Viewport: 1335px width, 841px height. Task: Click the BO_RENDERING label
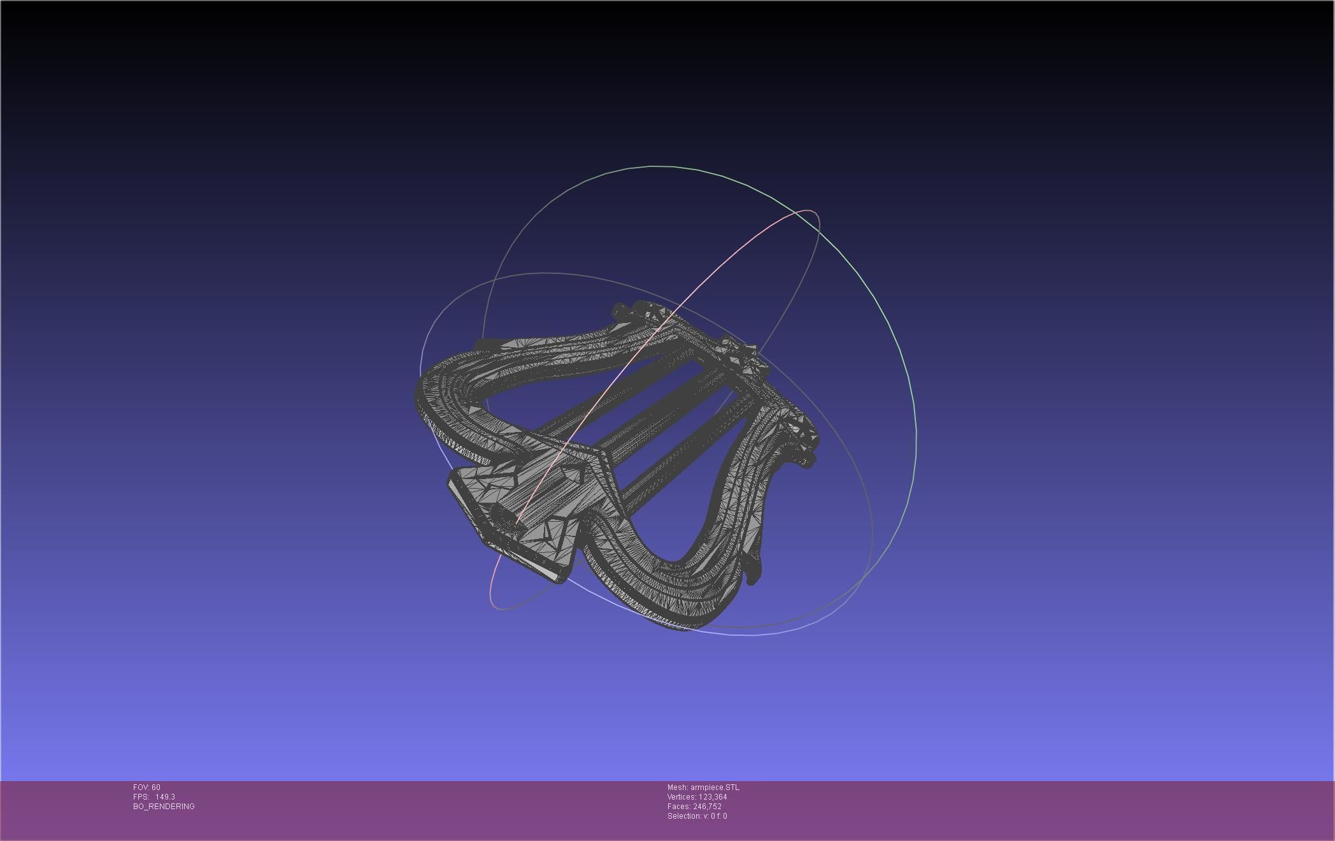pos(164,807)
